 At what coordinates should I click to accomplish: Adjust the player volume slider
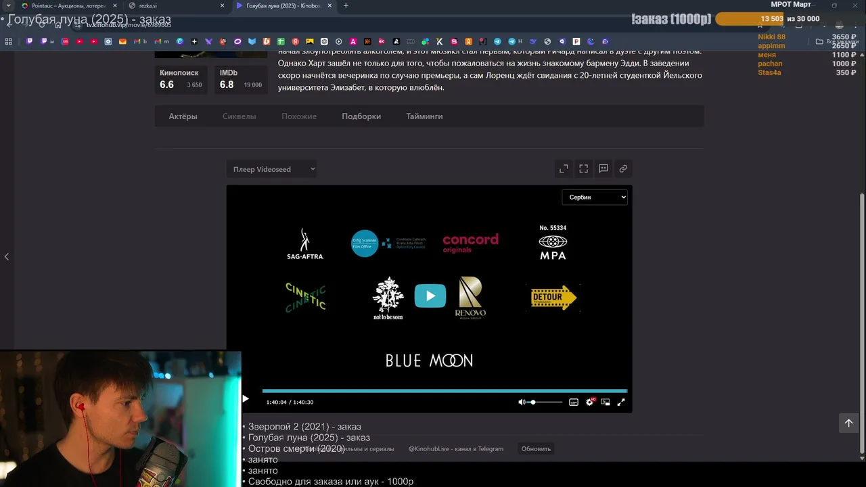[546, 402]
